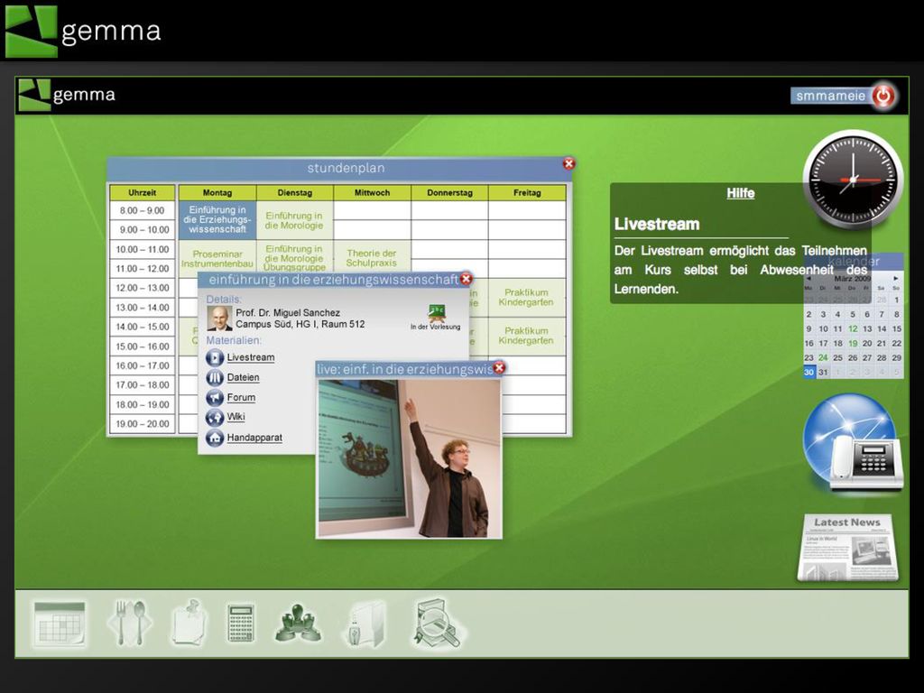This screenshot has height=693, width=924.
Task: Open the USB stick and folder icon
Action: [x=365, y=624]
